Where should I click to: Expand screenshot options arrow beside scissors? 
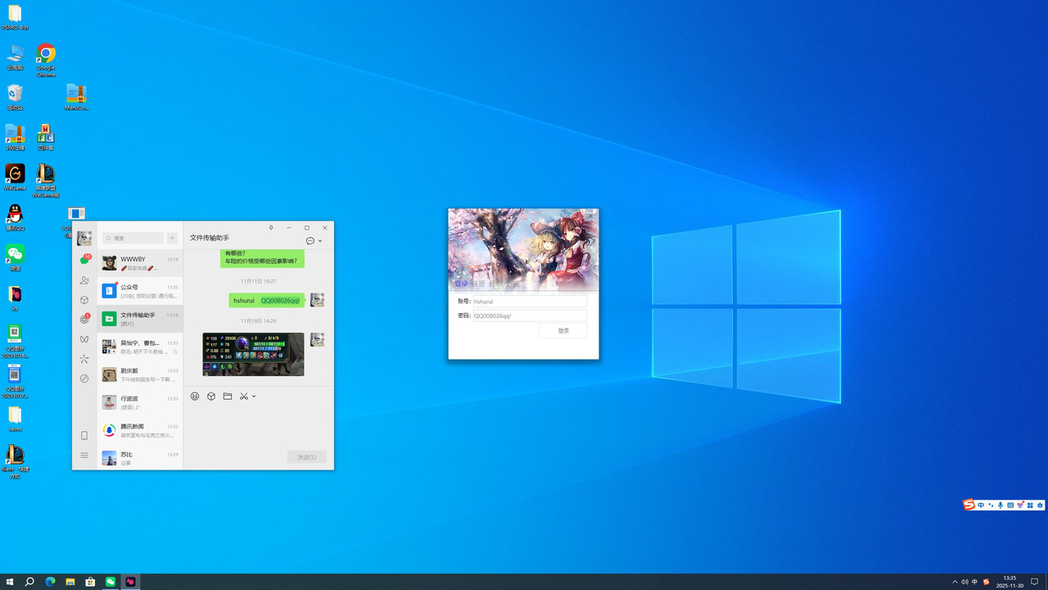(x=254, y=397)
